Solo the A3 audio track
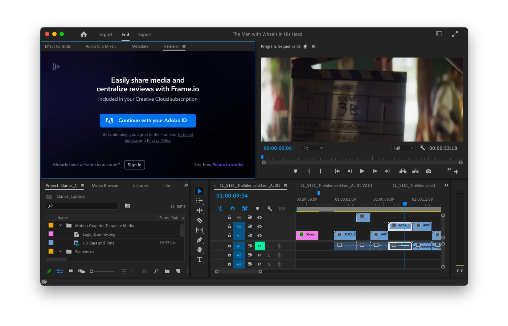508x326 pixels. click(x=269, y=264)
